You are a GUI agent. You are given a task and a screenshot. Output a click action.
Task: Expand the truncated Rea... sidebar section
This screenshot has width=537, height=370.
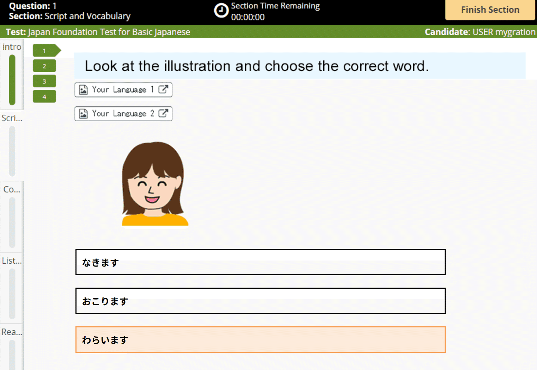click(11, 331)
